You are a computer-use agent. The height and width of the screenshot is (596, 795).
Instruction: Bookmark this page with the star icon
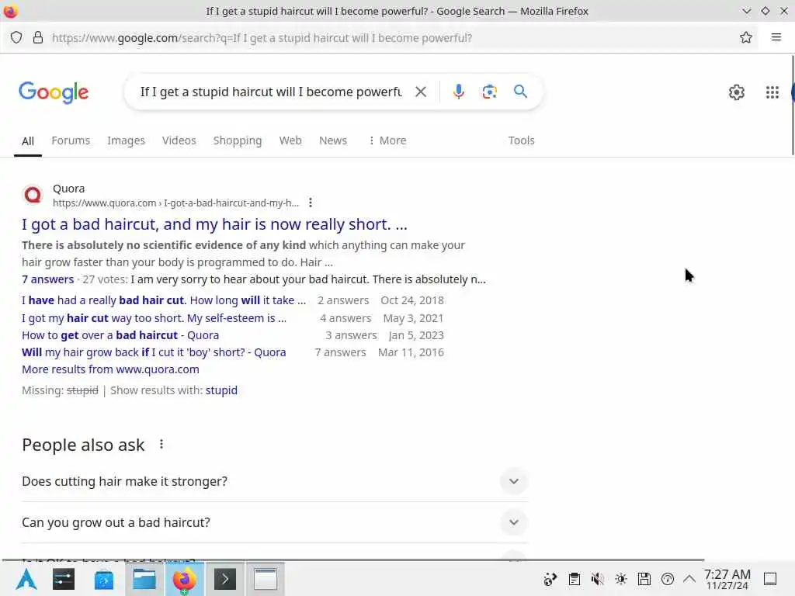(746, 37)
